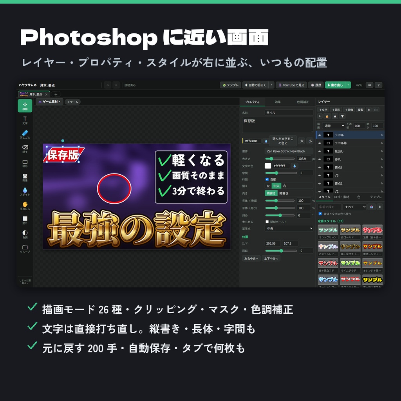Switch to the 色 tab in style panel
The height and width of the screenshot is (401, 401).
[x=359, y=197]
